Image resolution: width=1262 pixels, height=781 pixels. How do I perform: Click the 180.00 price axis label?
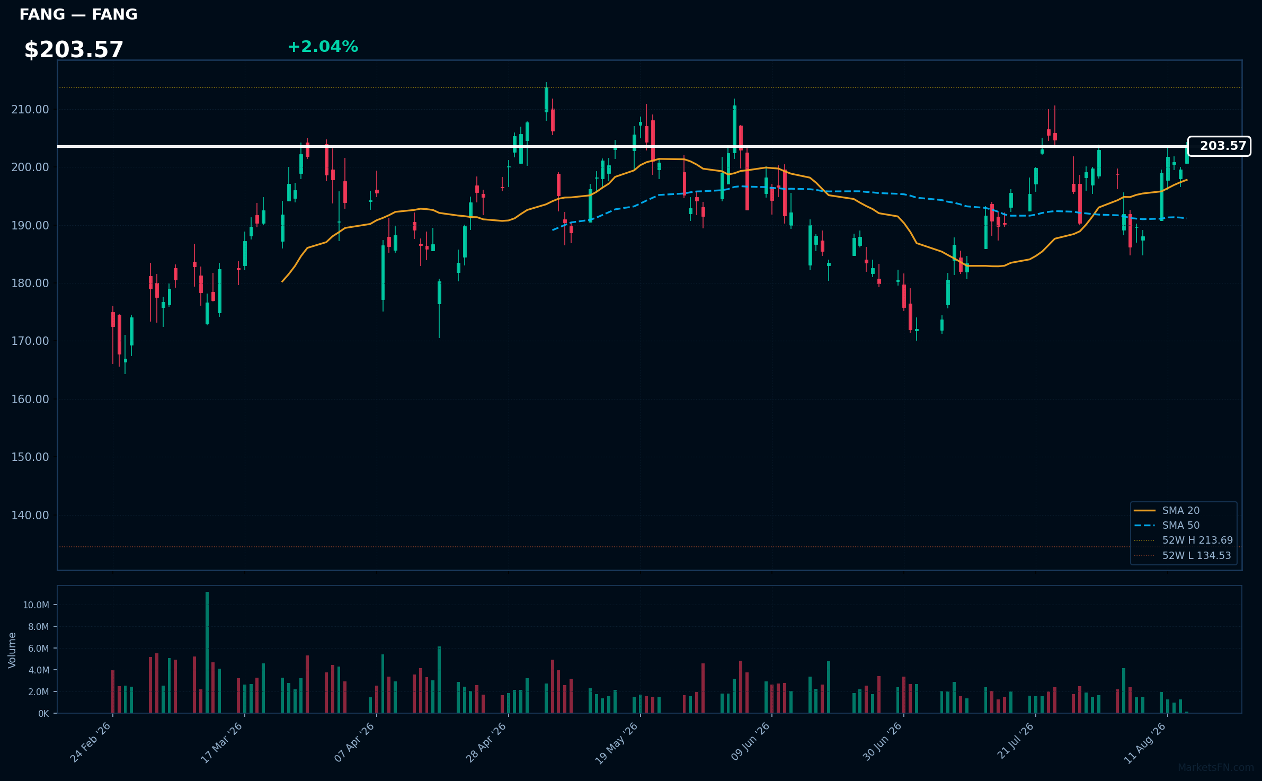[x=30, y=283]
